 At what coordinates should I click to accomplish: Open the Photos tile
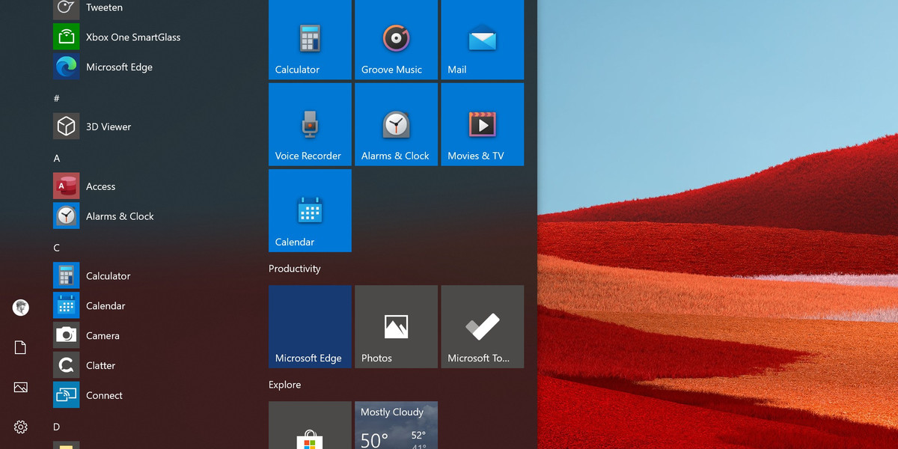[396, 326]
